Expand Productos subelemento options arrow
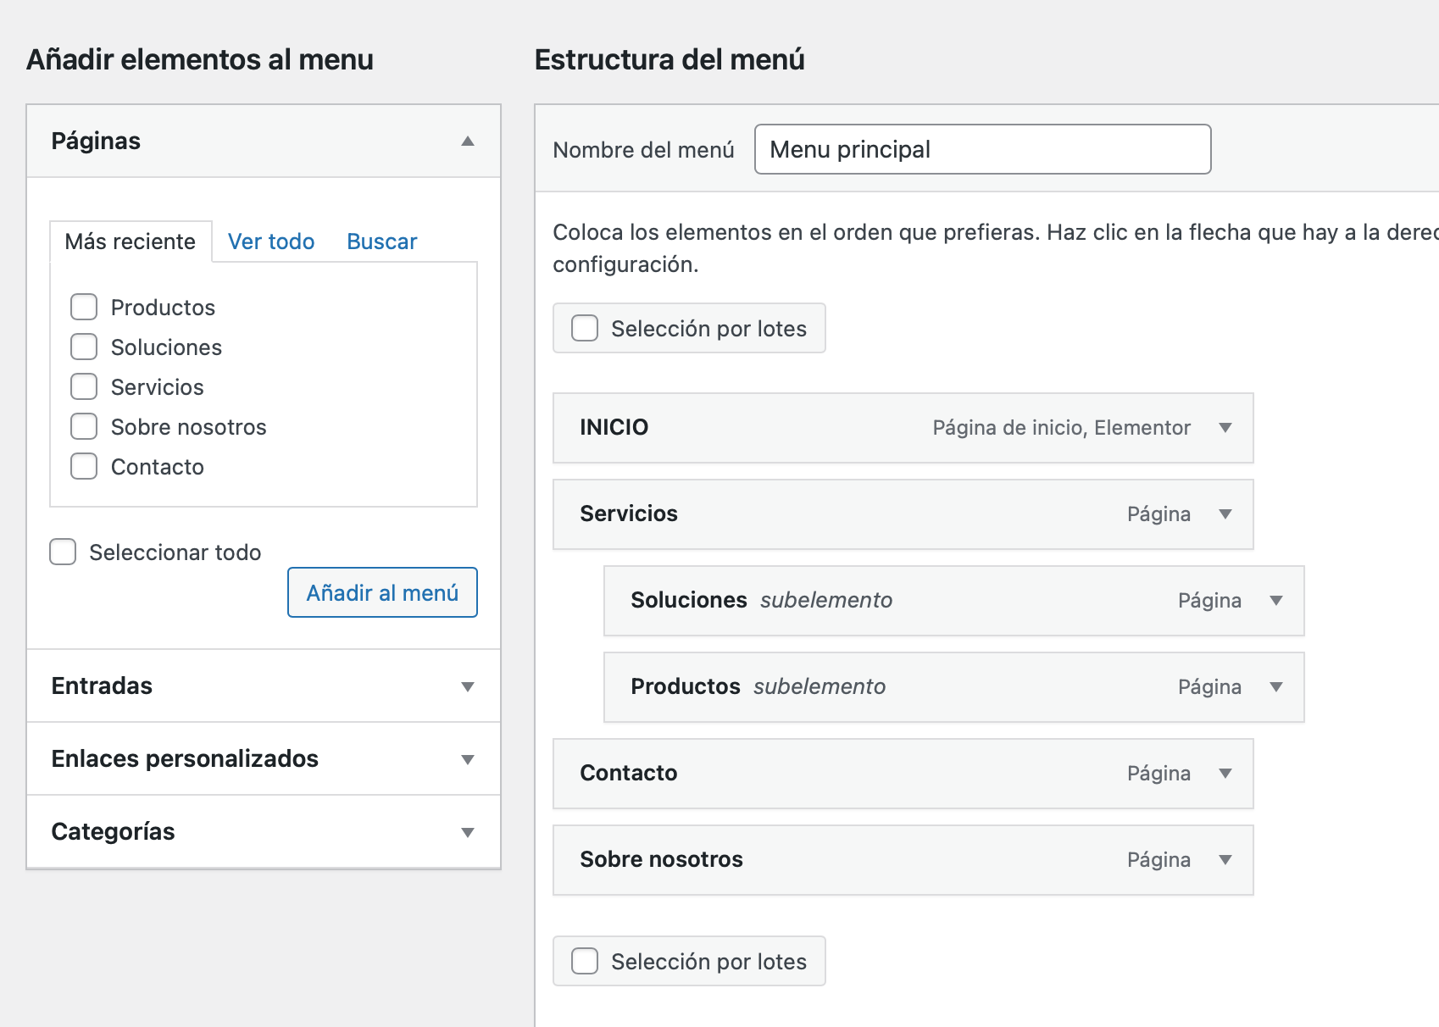 1275,687
